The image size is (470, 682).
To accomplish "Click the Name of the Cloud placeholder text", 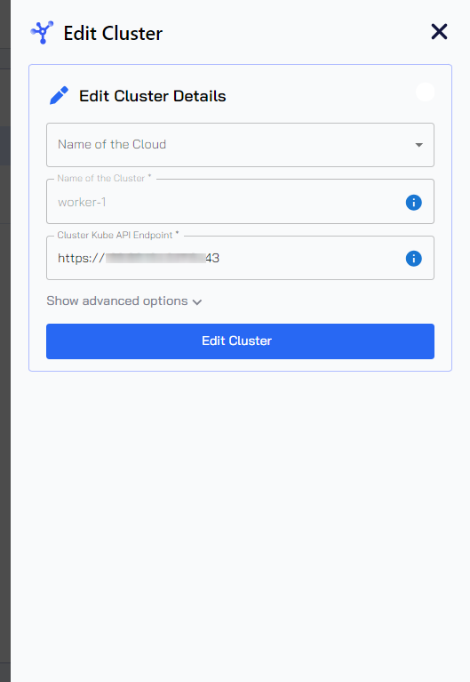I will [112, 144].
